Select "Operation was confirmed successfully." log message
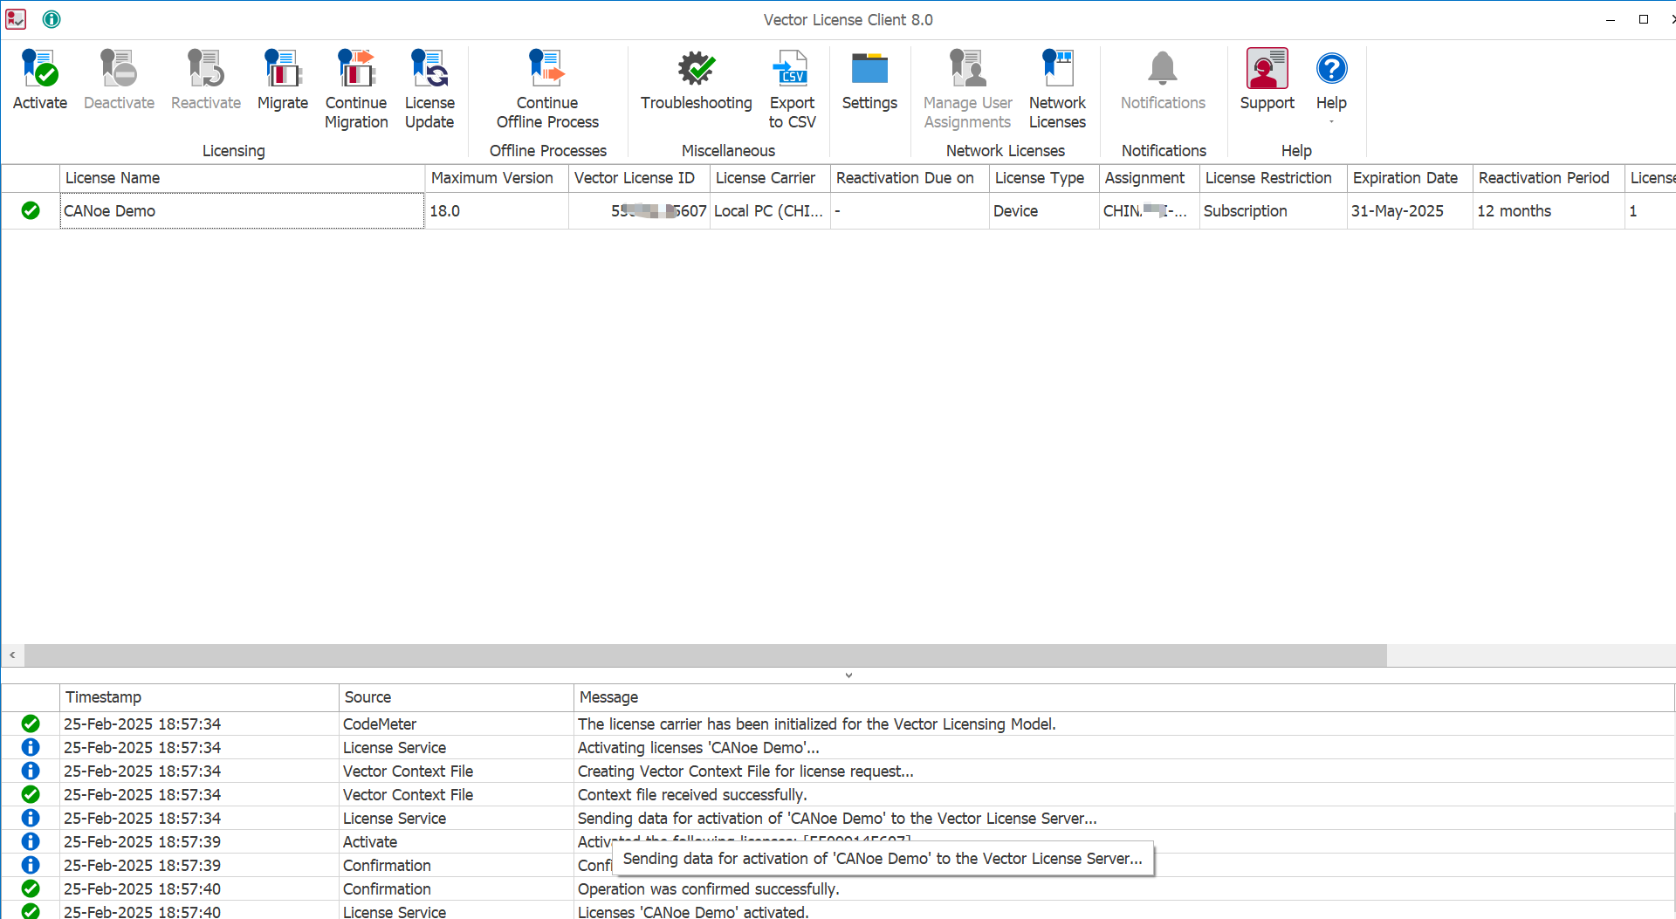The height and width of the screenshot is (919, 1676). click(x=708, y=889)
